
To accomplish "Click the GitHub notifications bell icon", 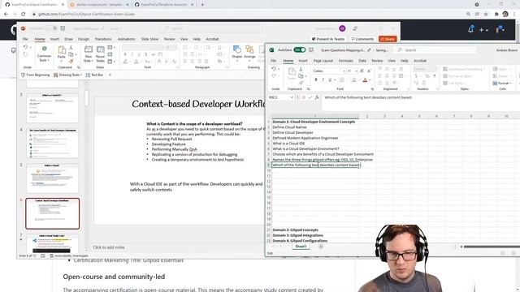I will point(470,29).
